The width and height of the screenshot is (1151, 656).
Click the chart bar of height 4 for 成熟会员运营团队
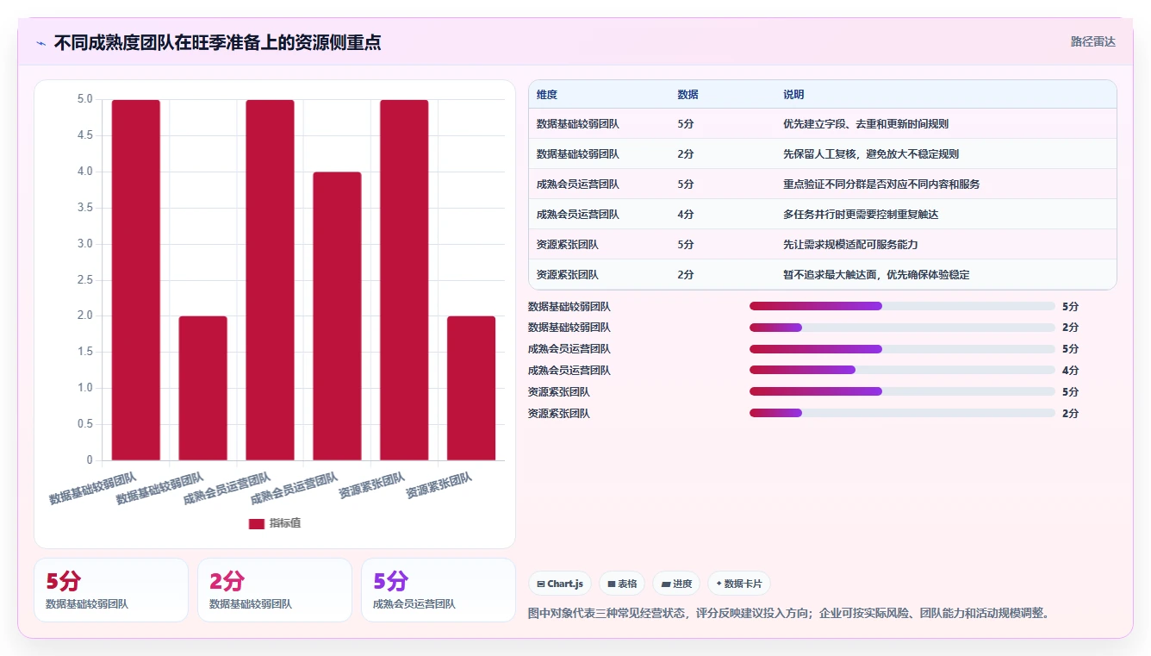pos(337,316)
